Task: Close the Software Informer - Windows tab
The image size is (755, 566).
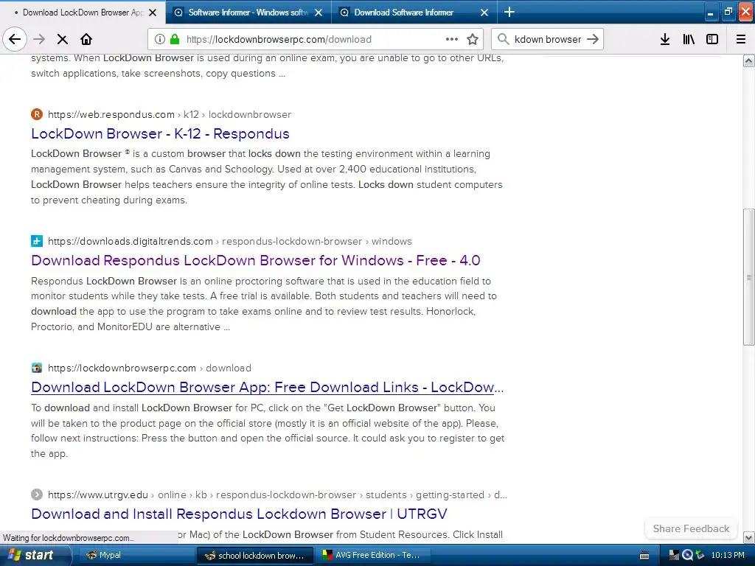Action: click(319, 13)
